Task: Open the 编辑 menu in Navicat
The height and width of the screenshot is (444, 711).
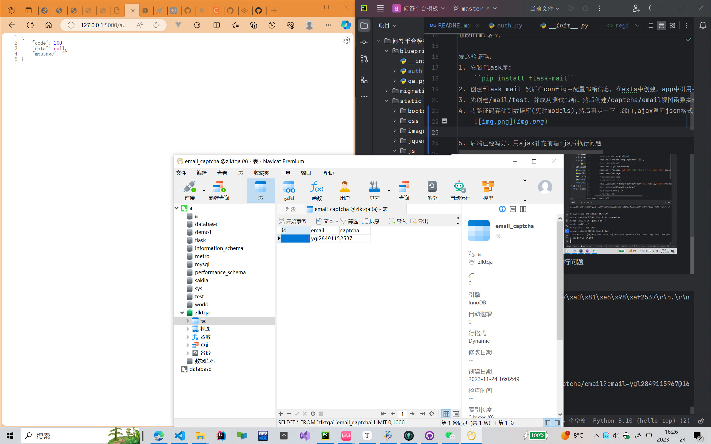Action: 202,173
